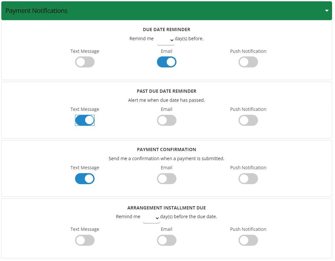Disable Past Due Date Text Message toggle
Viewport: 335px width, 261px height.
point(85,120)
